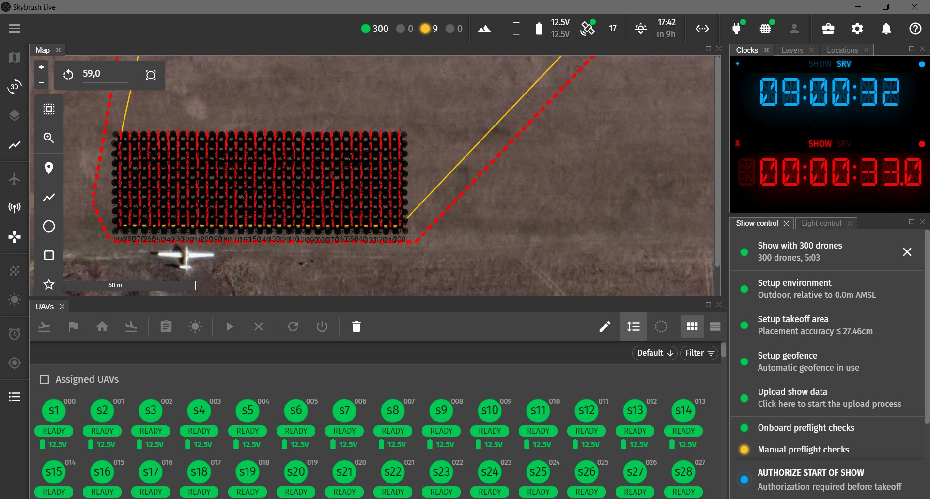Expand the Manual preflight checks step
The height and width of the screenshot is (499, 930).
click(804, 449)
